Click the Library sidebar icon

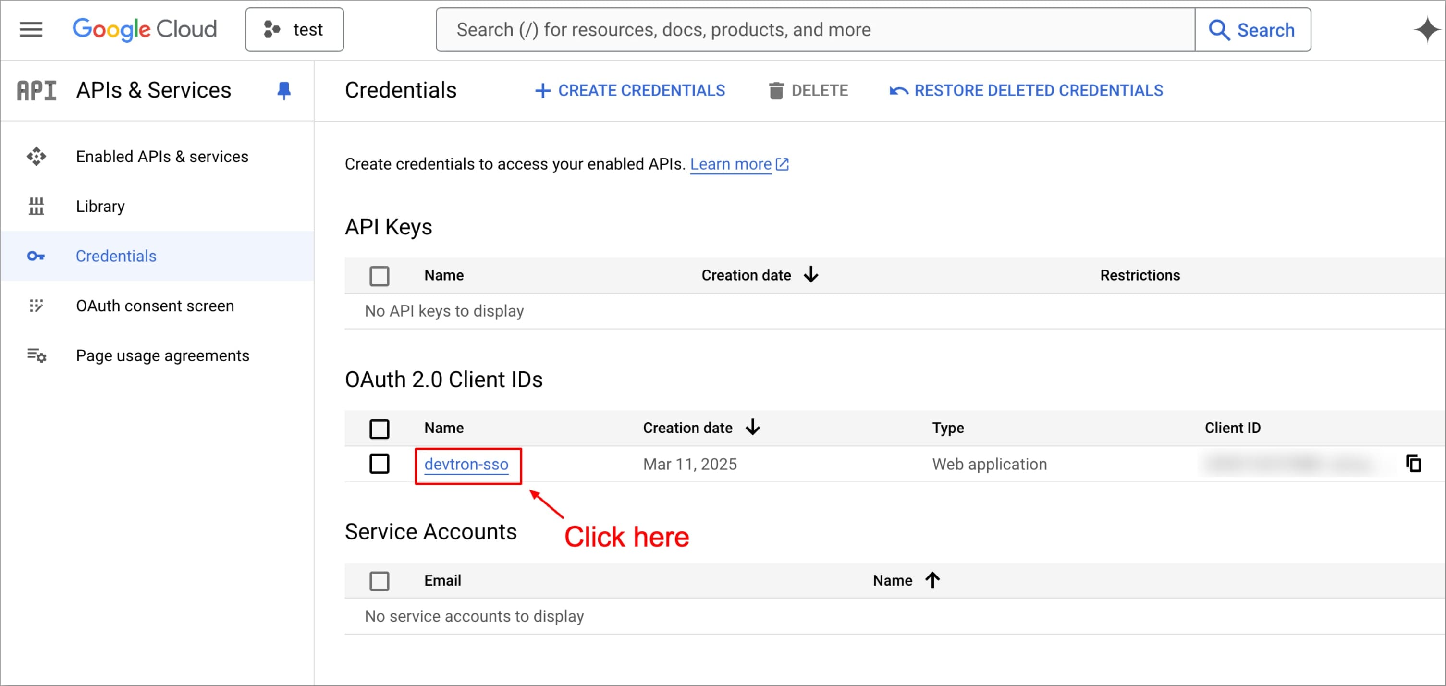37,207
